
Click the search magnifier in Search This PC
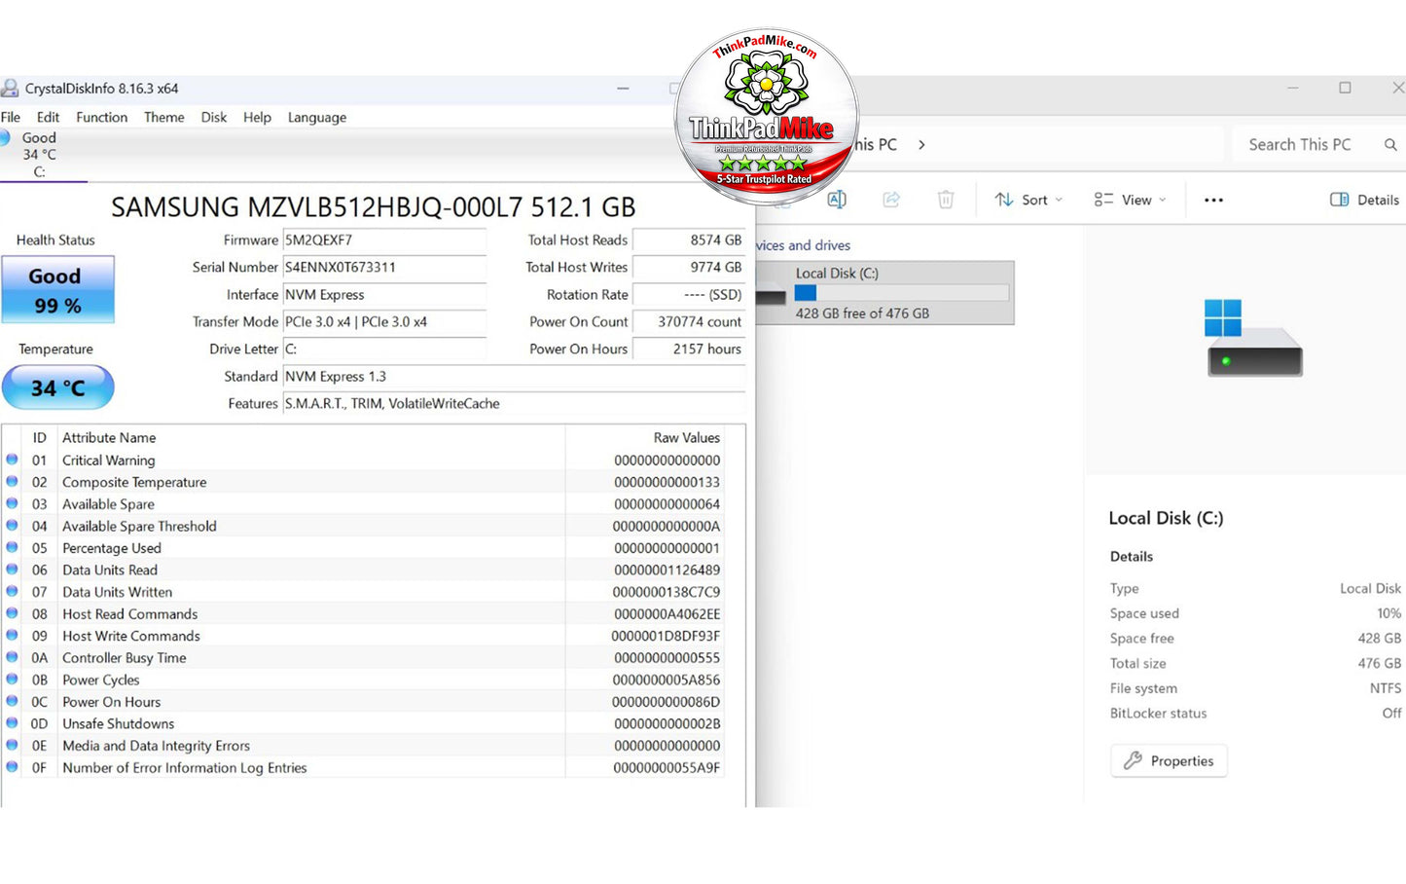[x=1390, y=144]
